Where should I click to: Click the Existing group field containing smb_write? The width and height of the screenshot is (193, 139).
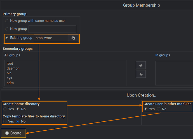coord(51,38)
